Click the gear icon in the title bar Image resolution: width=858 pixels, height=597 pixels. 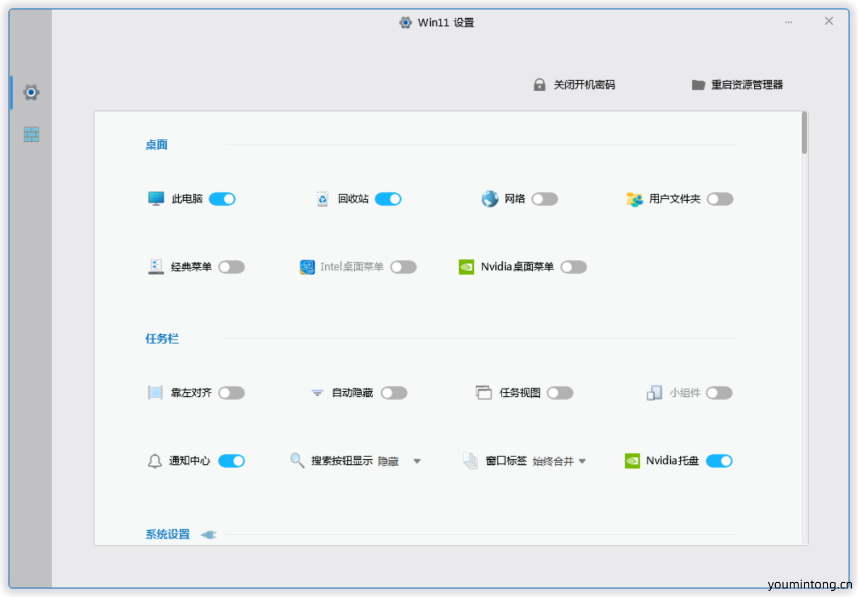(x=405, y=23)
